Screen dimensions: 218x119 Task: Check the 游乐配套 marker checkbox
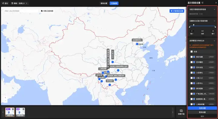coord(192,88)
